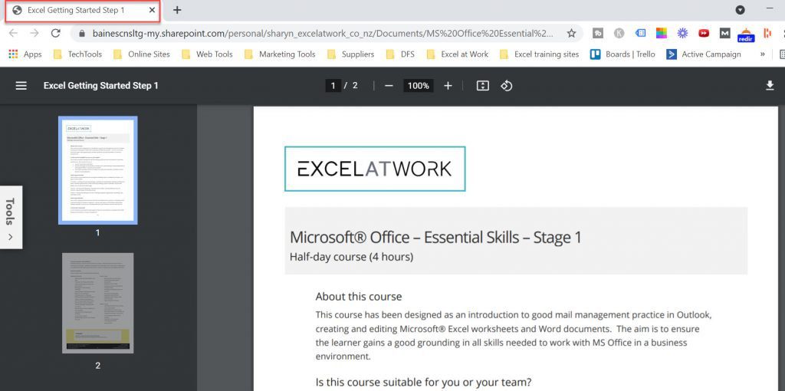
Task: Click the dark M extension icon
Action: pos(725,33)
